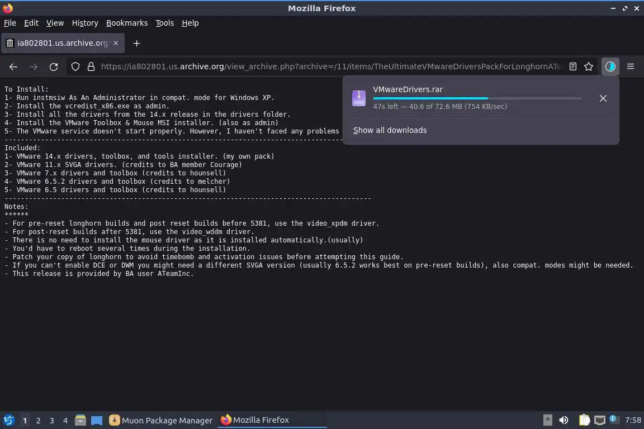Viewport: 644px width, 429px height.
Task: Open a new tab with plus button
Action: click(x=137, y=43)
